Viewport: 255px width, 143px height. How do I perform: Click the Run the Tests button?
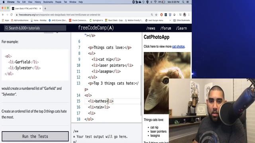(35, 136)
